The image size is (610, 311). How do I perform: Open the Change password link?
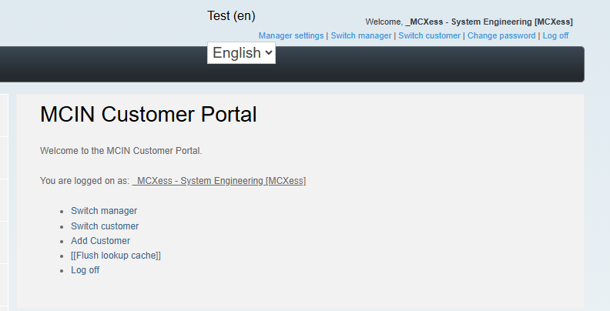pos(501,35)
